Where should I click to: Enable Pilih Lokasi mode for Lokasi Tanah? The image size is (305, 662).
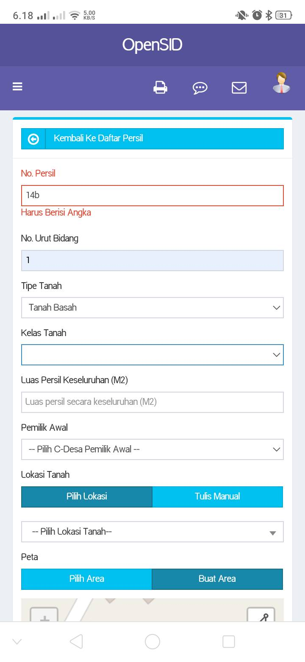86,496
